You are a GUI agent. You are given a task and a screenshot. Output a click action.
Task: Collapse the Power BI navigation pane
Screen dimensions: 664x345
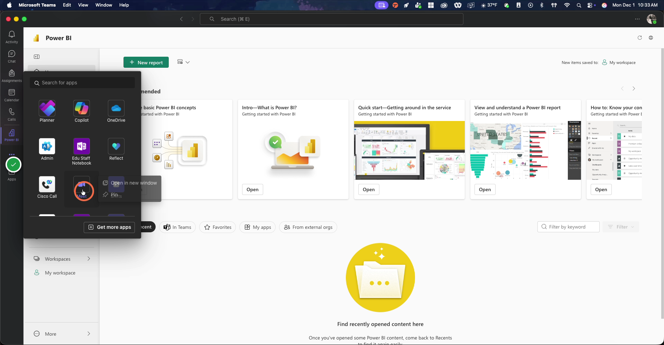[37, 57]
